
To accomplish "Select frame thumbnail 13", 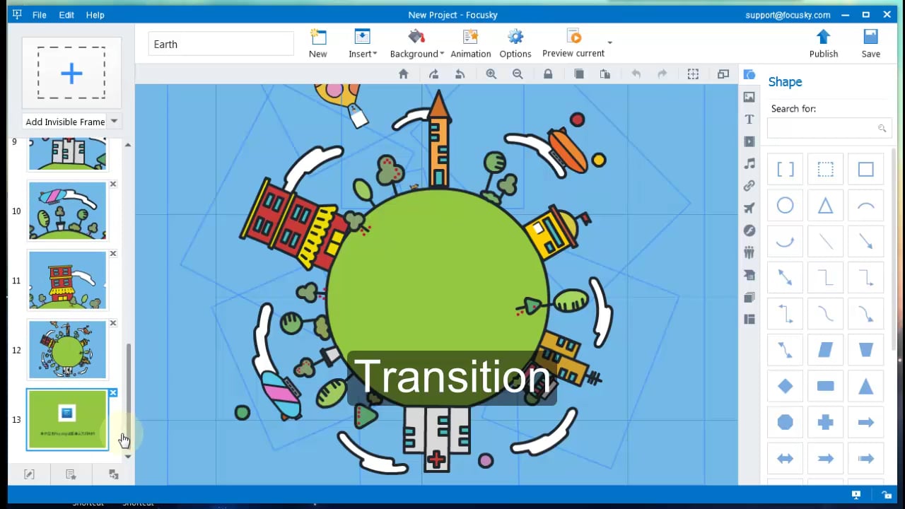I will pyautogui.click(x=67, y=419).
